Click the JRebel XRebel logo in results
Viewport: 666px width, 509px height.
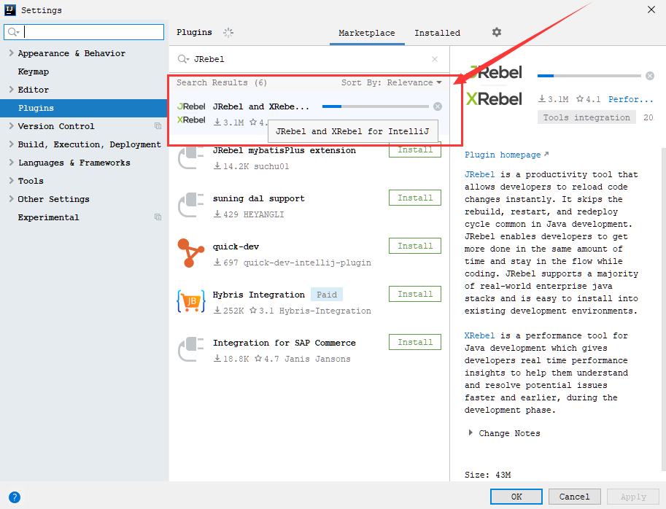point(191,113)
